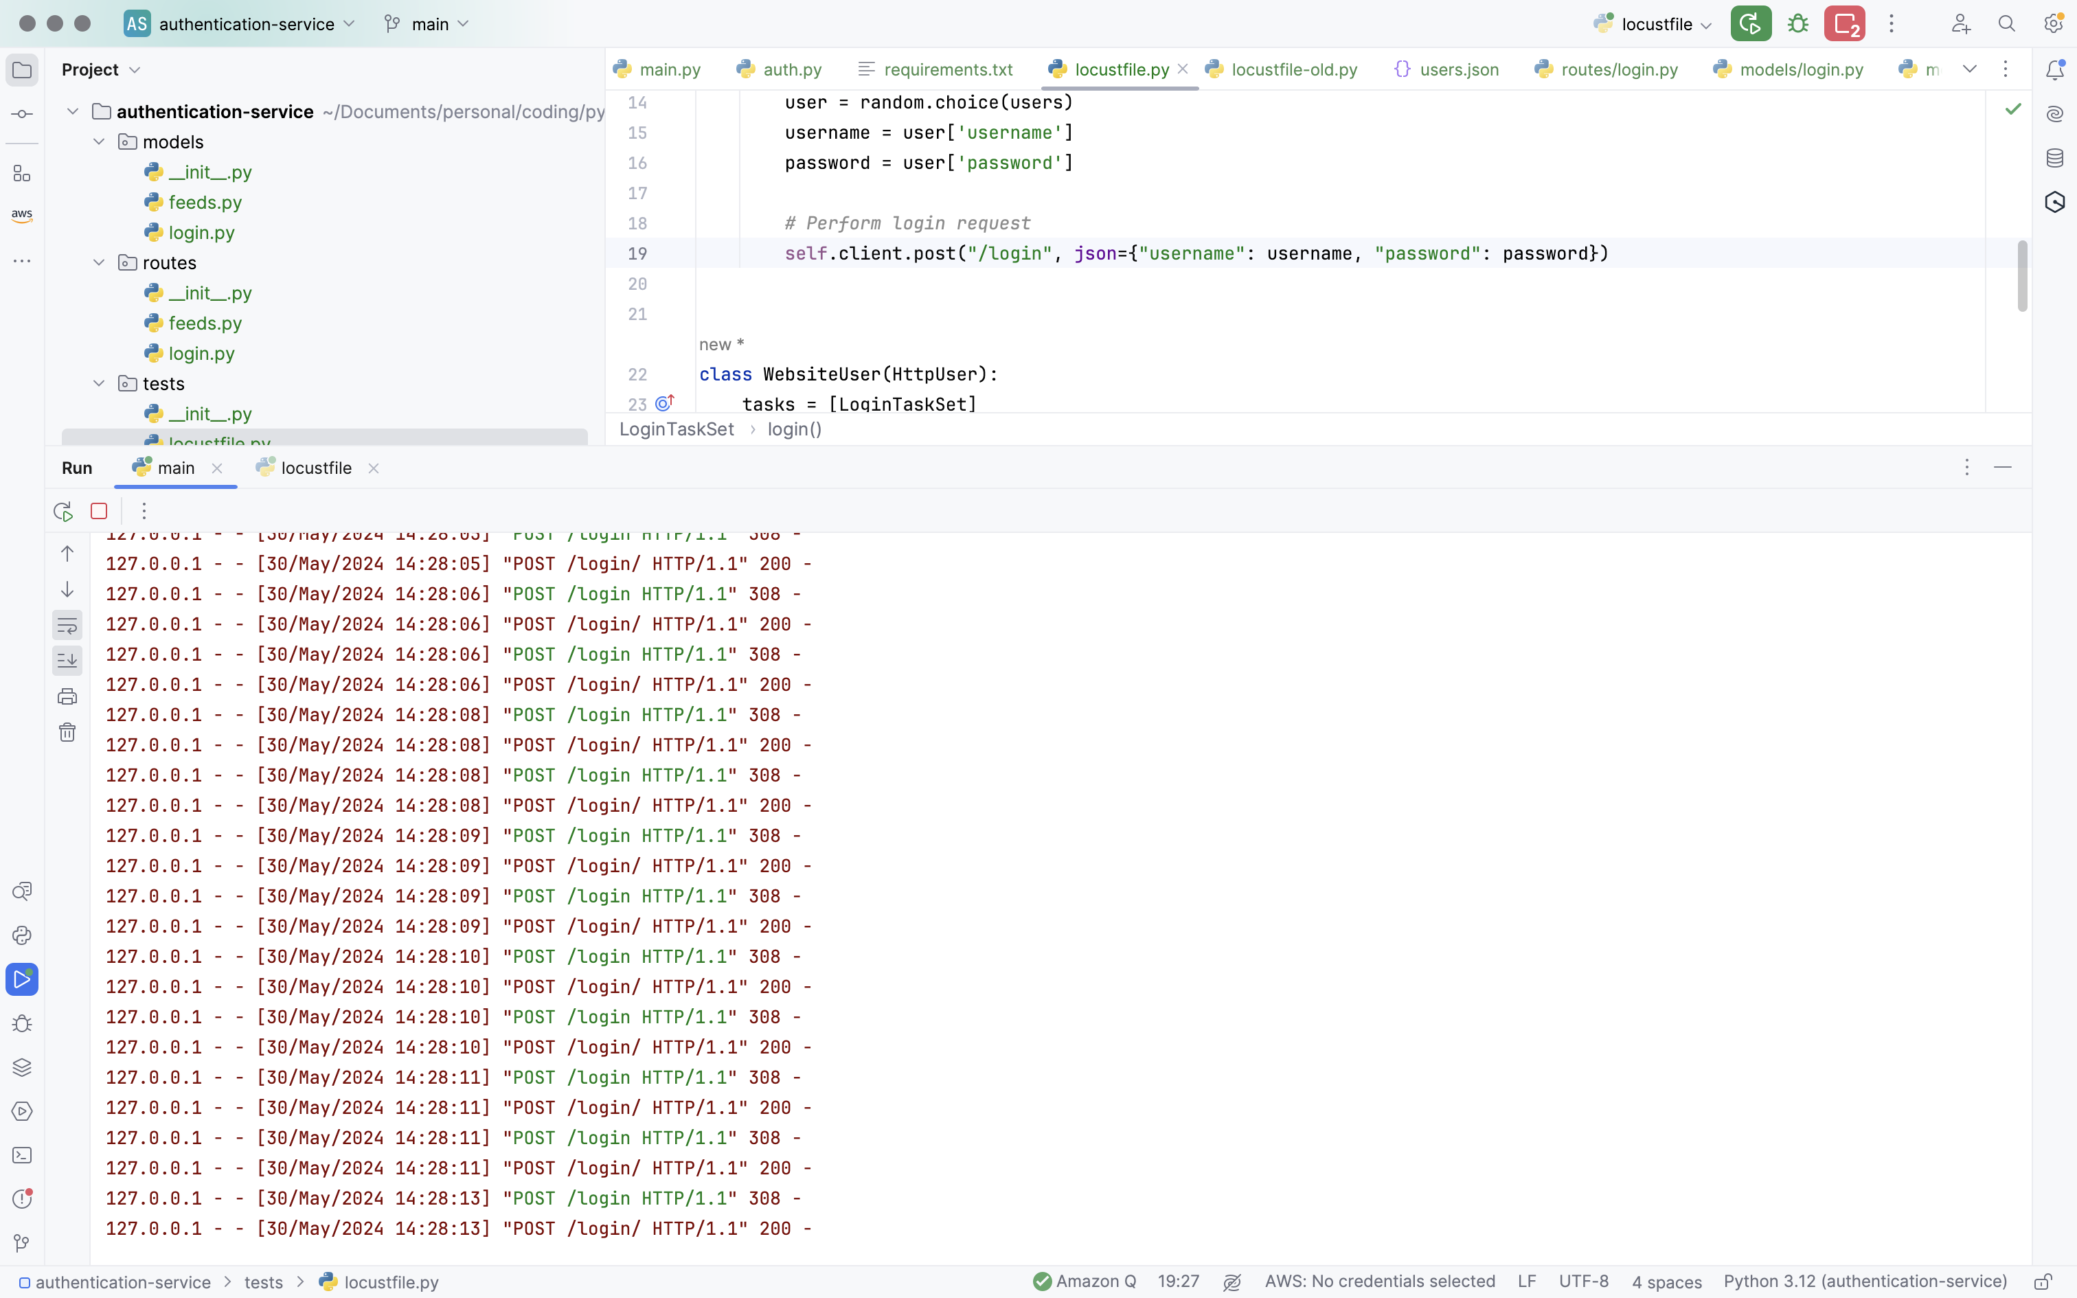Image resolution: width=2077 pixels, height=1298 pixels.
Task: Open the Notifications bell icon
Action: [2055, 69]
